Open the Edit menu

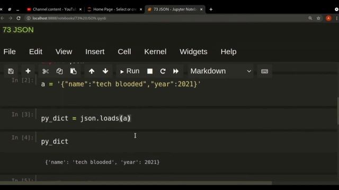click(35, 52)
